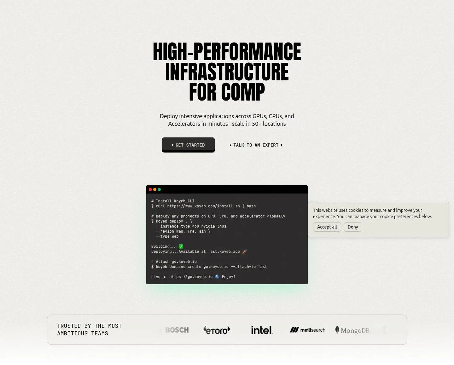
Task: Click the yellow dot in terminal titlebar
Action: (x=155, y=189)
